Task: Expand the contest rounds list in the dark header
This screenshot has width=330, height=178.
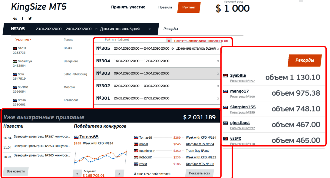Action: point(149,29)
